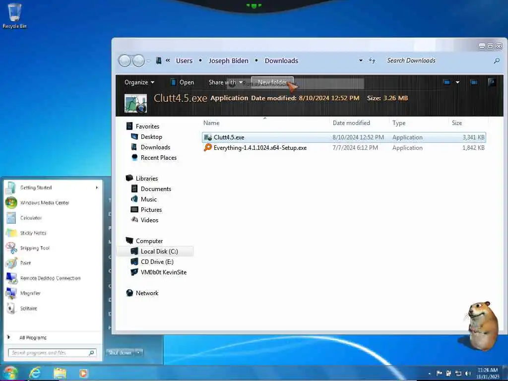
Task: Open the Recycle Bin desktop icon
Action: click(14, 16)
